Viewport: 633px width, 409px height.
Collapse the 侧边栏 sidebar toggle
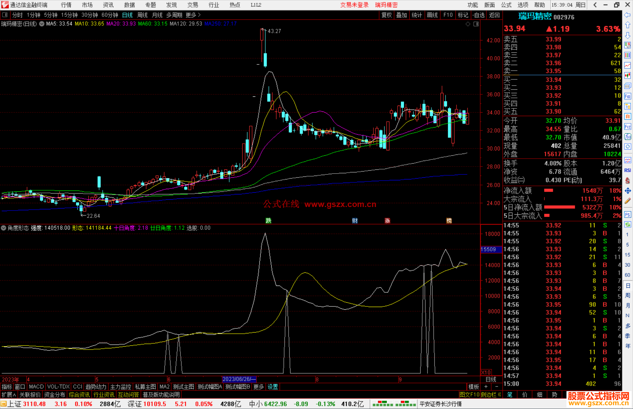click(491, 395)
